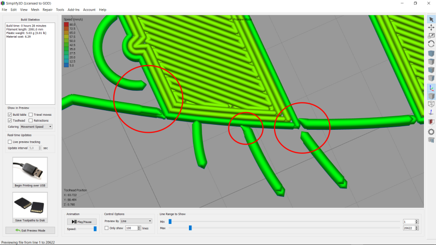Screen dimensions: 436x245
Task: Enable the Retractions checkbox
Action: pos(31,120)
